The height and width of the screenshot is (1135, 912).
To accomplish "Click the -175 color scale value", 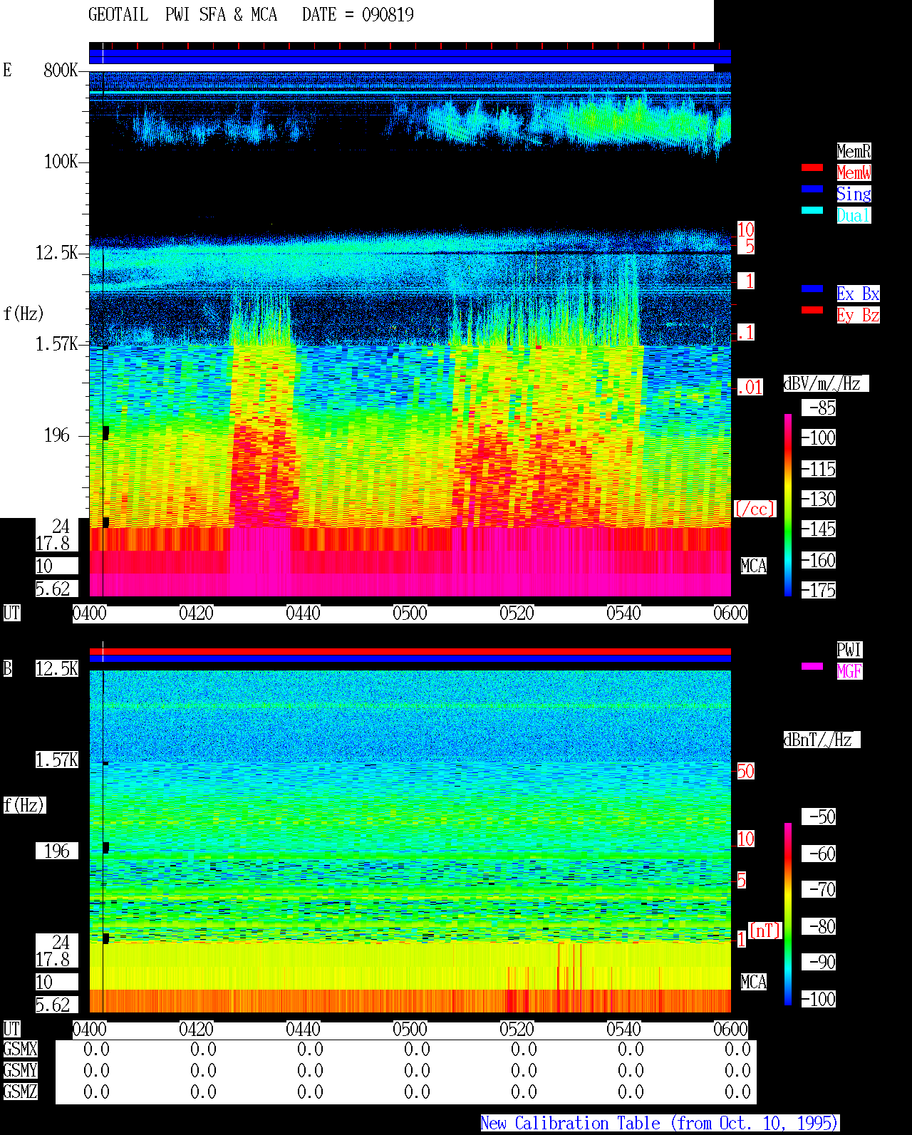I will [819, 590].
